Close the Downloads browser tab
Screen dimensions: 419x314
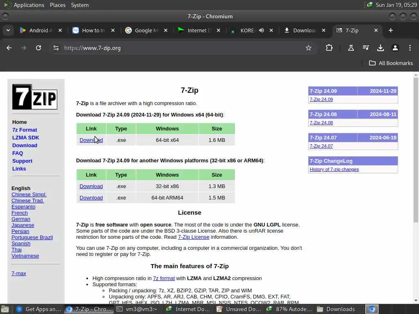pyautogui.click(x=324, y=30)
